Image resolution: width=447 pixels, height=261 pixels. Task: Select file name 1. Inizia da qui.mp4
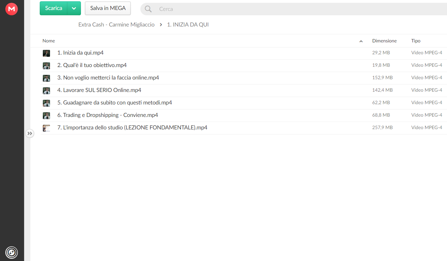80,53
